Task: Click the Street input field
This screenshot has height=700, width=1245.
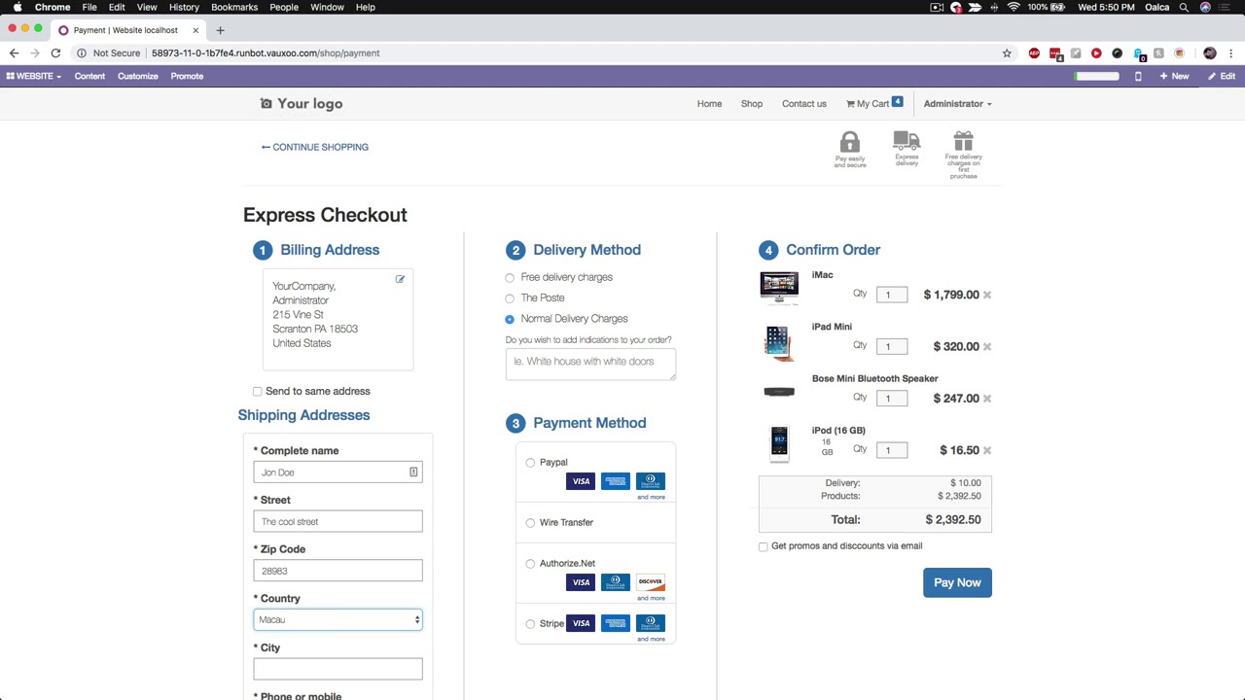Action: (338, 522)
